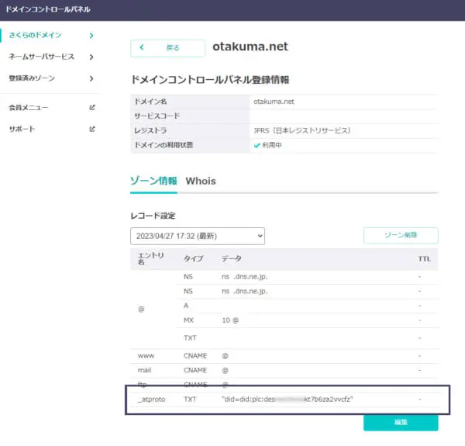465x446 pixels.
Task: Click the 編集 edit button
Action: 401,422
